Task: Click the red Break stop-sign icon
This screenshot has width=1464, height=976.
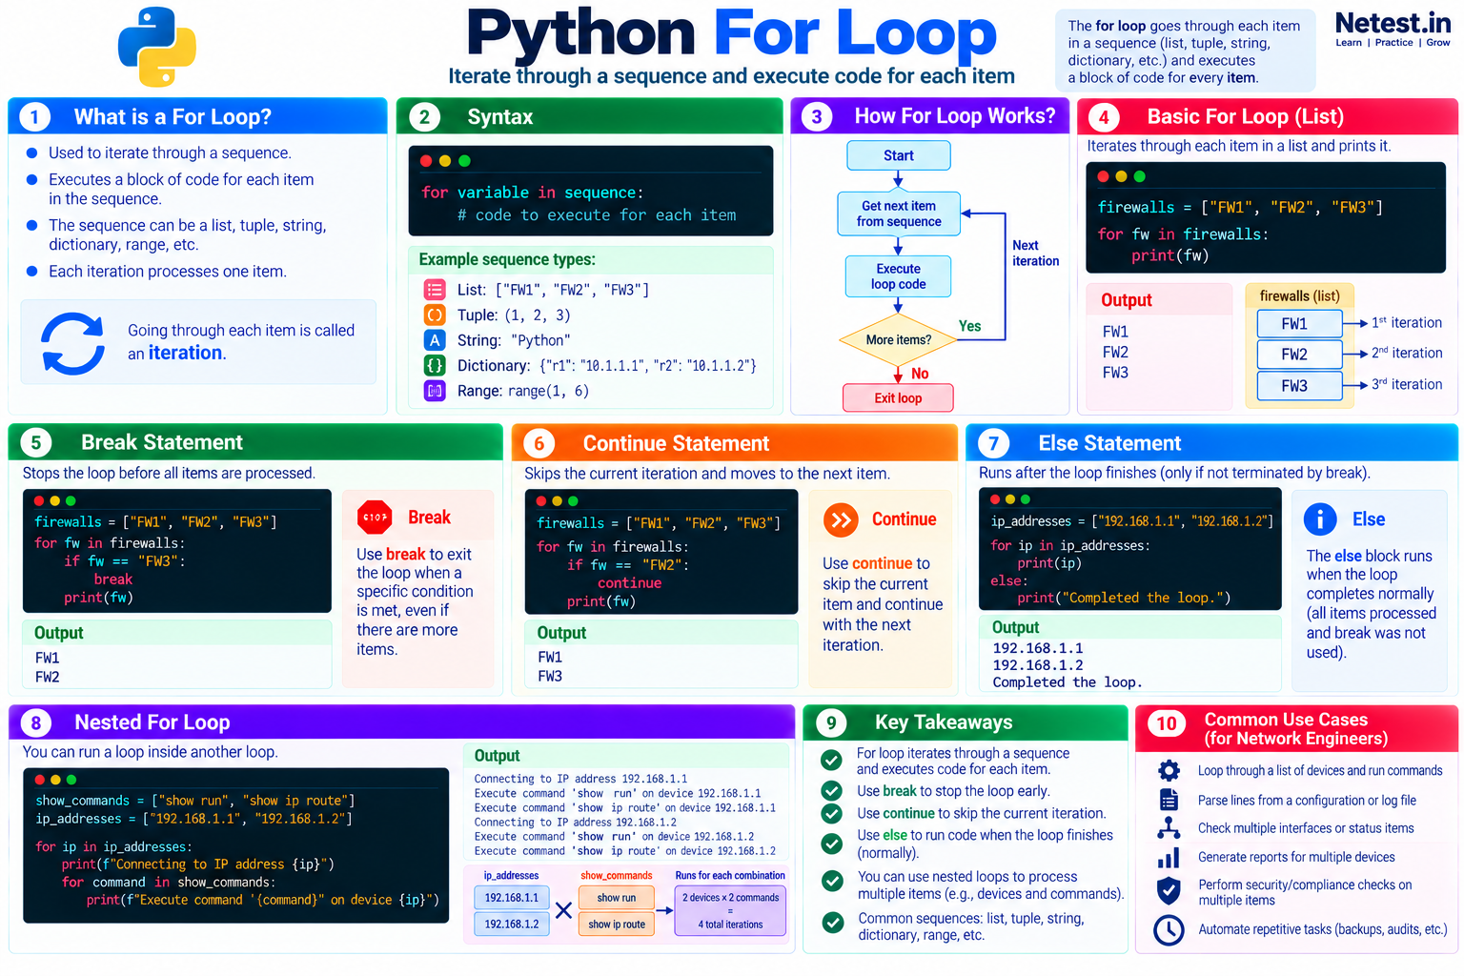Action: pos(375,518)
